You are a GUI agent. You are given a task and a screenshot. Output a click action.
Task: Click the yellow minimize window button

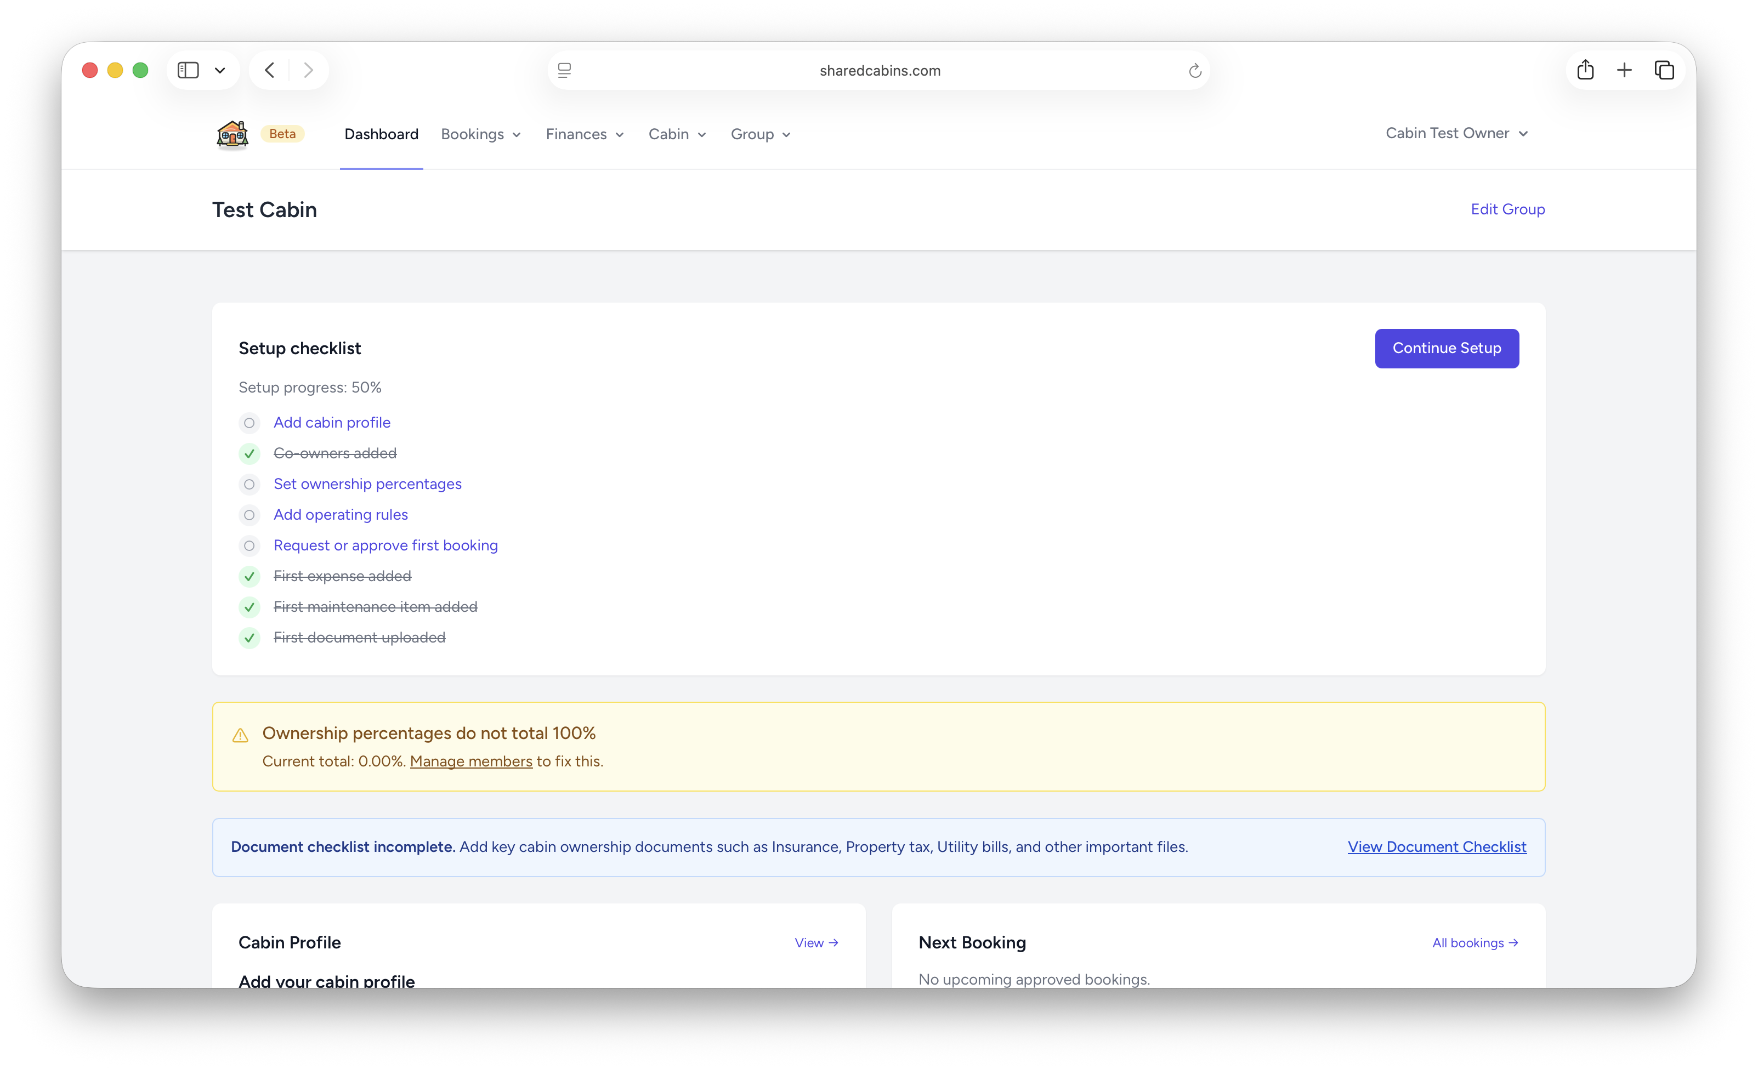115,70
